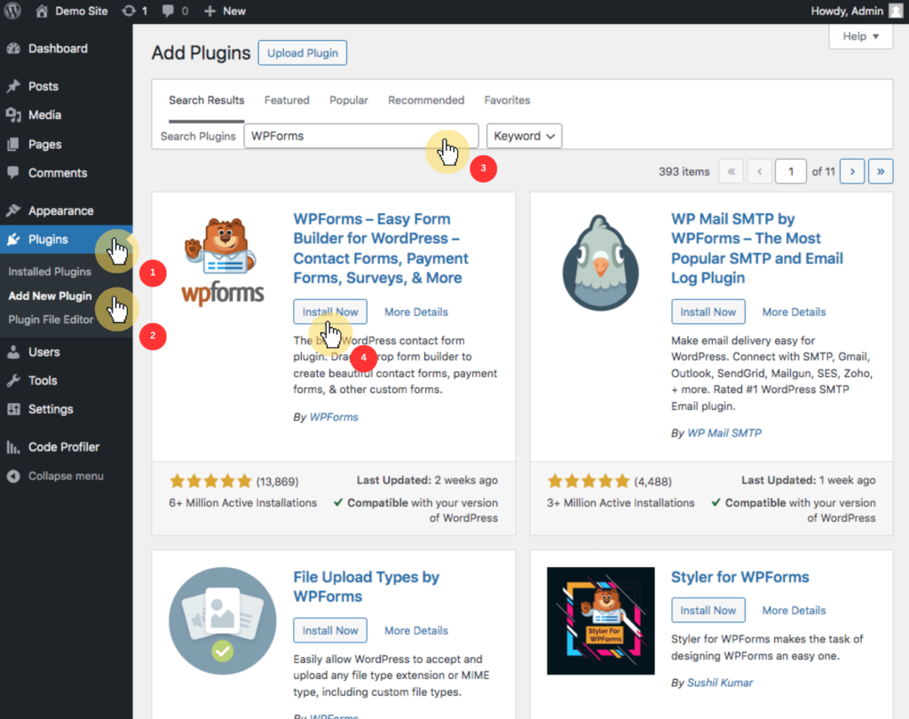Image resolution: width=909 pixels, height=719 pixels.
Task: Click the Posts pushpin icon
Action: [x=13, y=86]
